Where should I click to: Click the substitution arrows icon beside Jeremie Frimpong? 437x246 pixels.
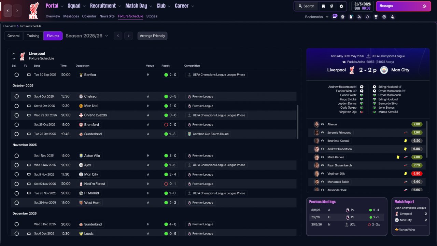point(406,133)
